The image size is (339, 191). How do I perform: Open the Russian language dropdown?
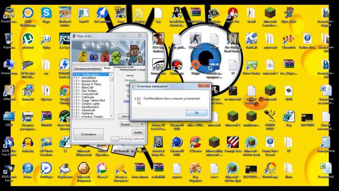(x=132, y=124)
